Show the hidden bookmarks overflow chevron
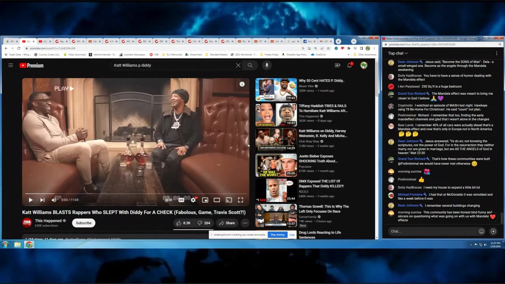The height and width of the screenshot is (284, 505). tap(349, 54)
